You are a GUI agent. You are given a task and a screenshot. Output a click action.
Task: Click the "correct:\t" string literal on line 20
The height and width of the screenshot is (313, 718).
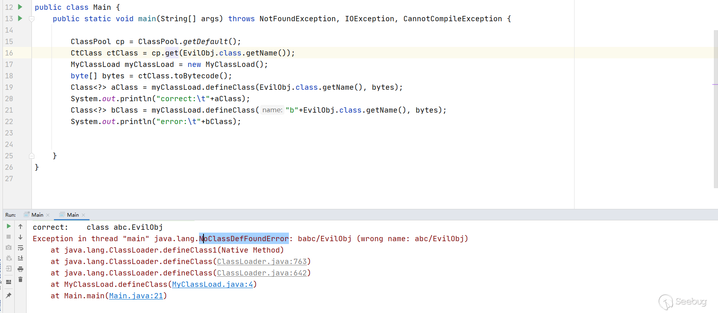pyautogui.click(x=183, y=99)
